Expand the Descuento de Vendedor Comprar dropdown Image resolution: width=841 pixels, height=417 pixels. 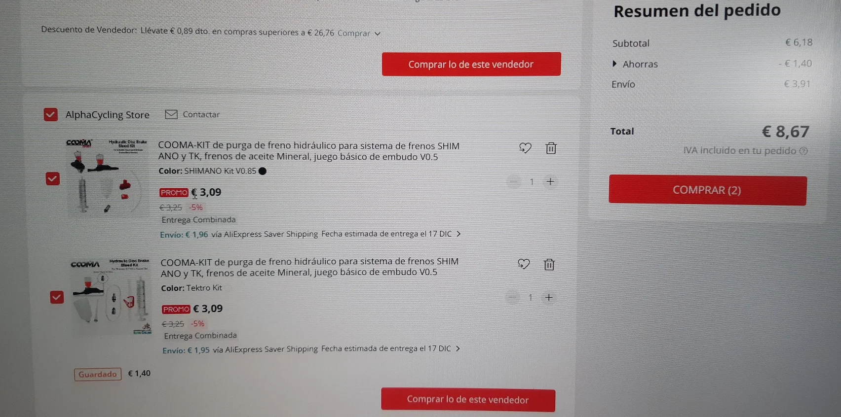(359, 34)
